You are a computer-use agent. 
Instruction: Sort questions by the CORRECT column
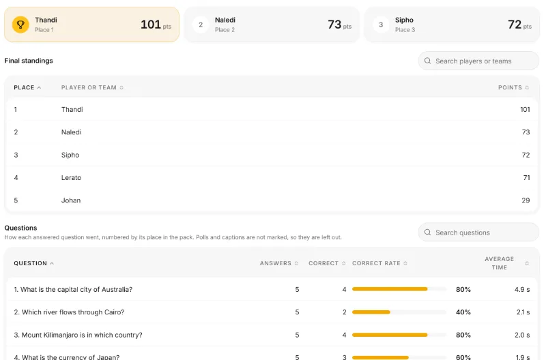[x=327, y=263]
